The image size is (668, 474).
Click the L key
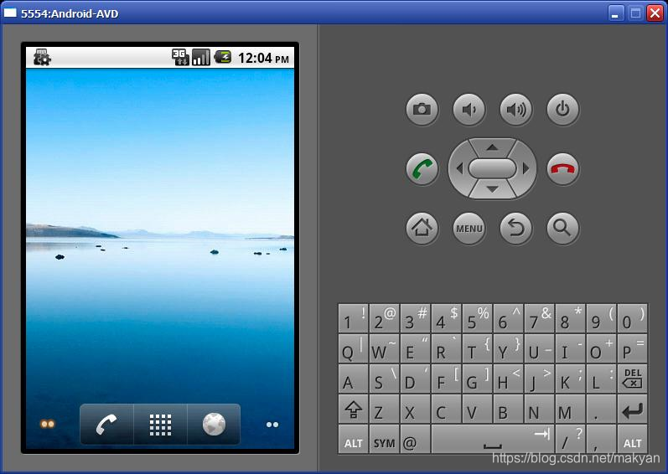[x=601, y=379]
